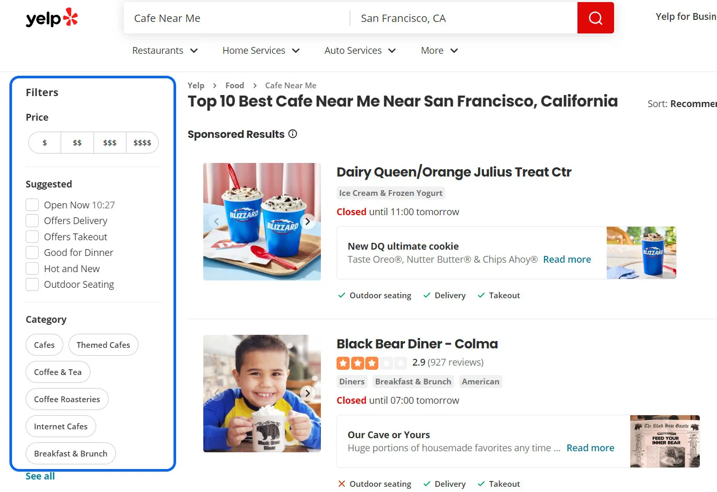
Task: Open the Restaurants menu
Action: tap(165, 50)
